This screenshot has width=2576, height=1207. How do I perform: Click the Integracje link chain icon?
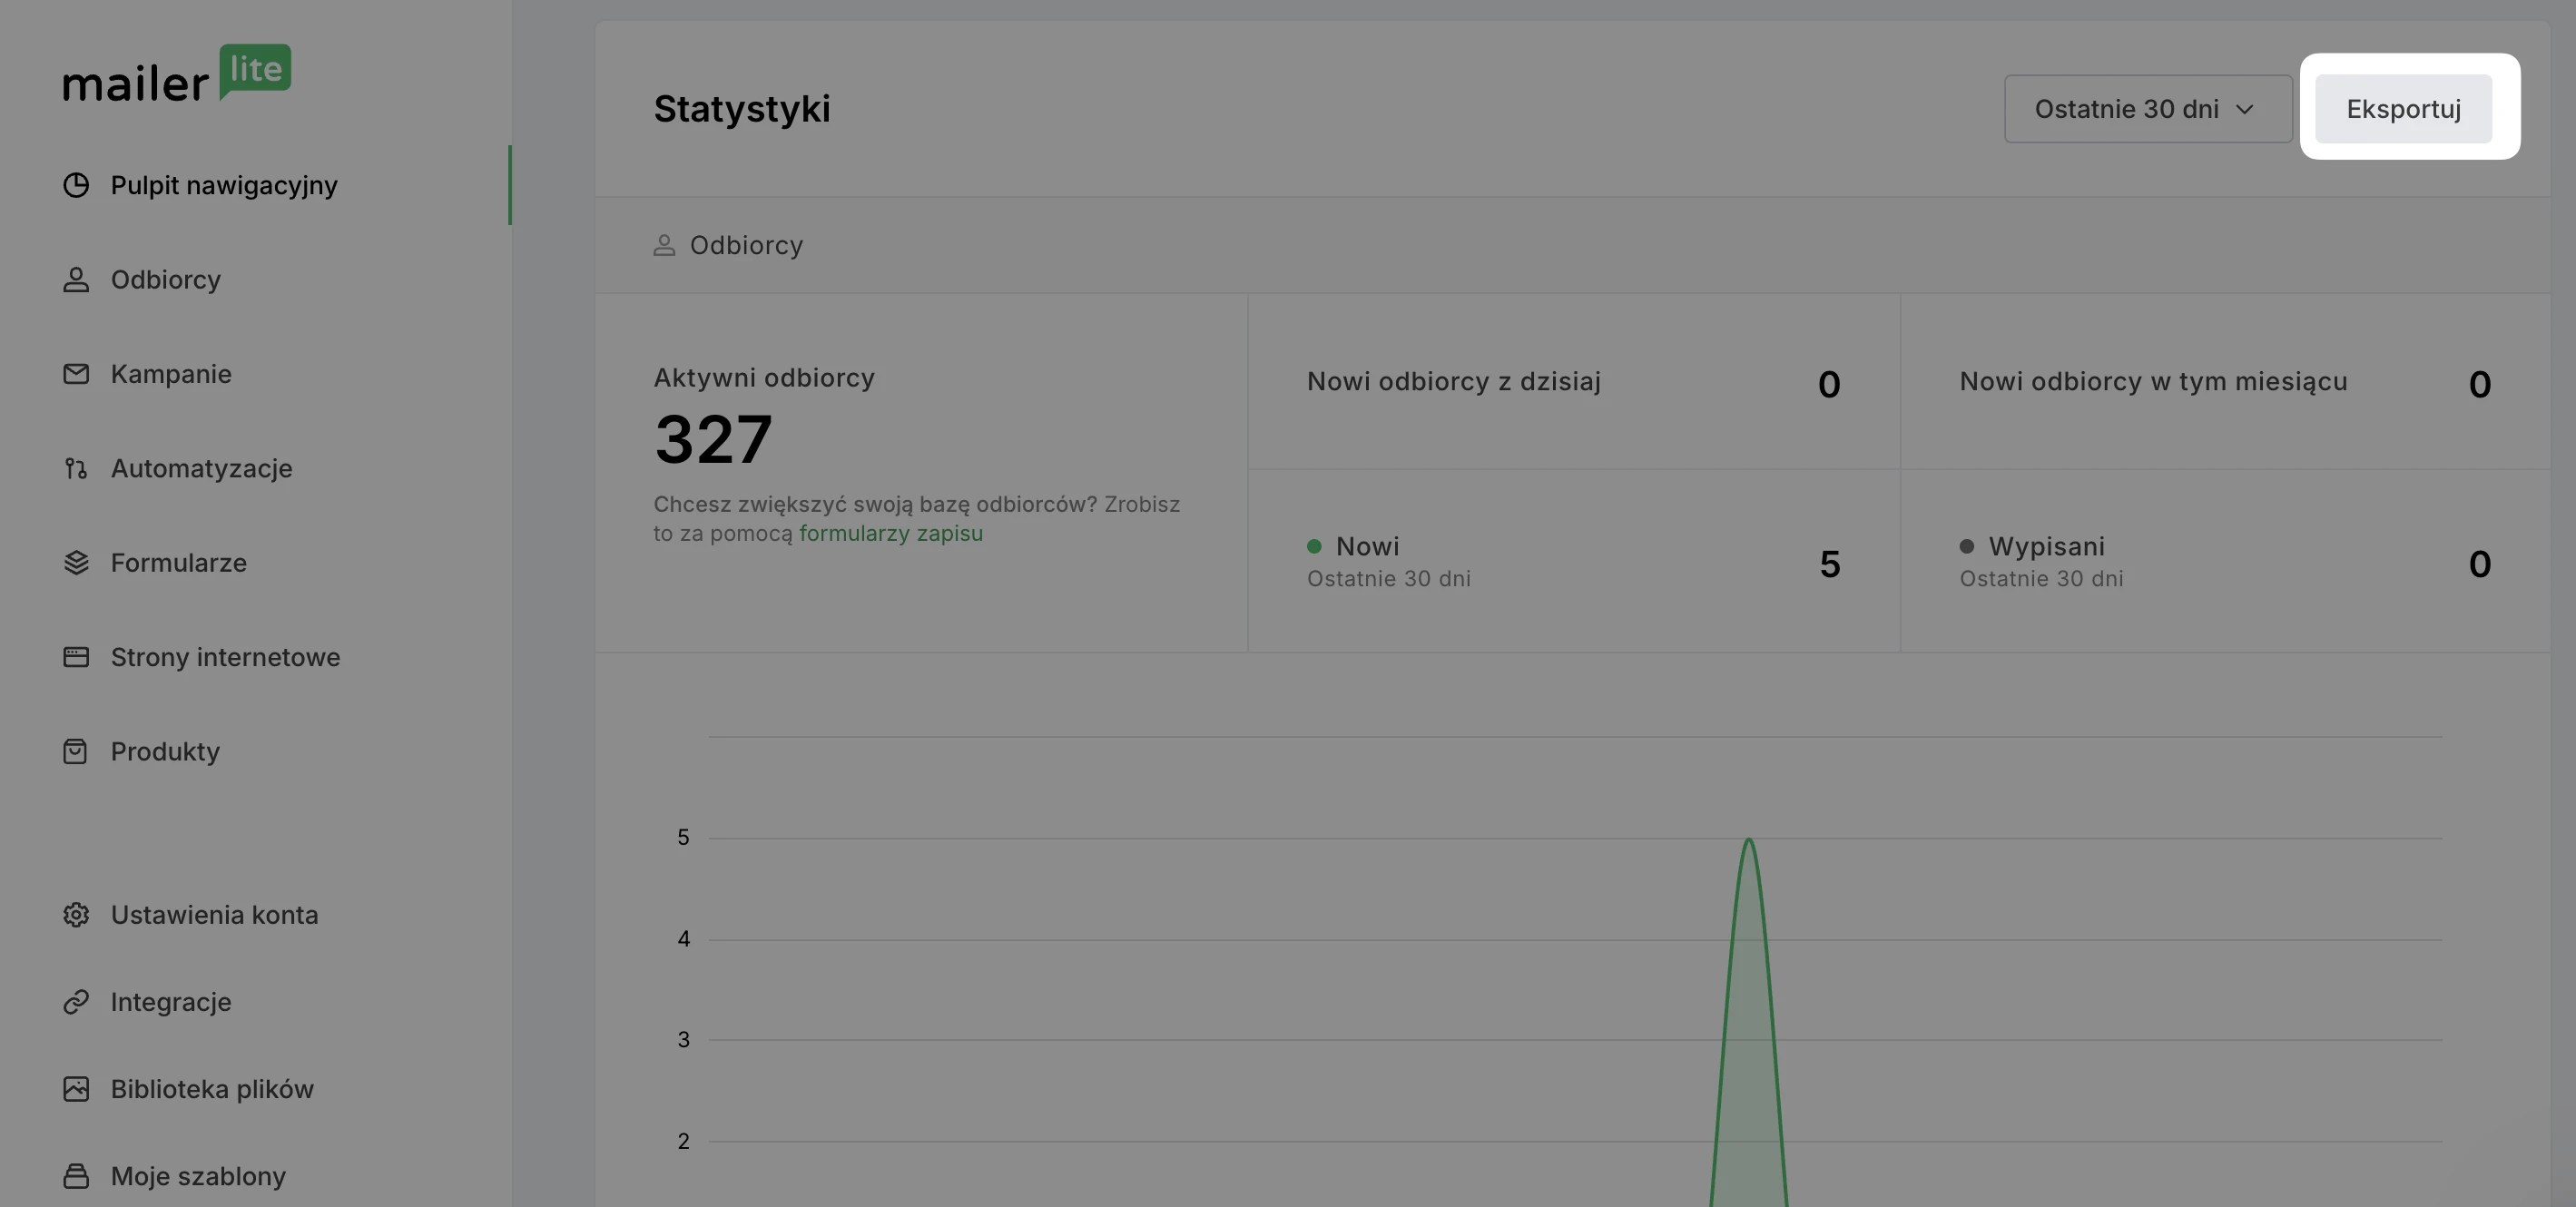click(x=76, y=1002)
